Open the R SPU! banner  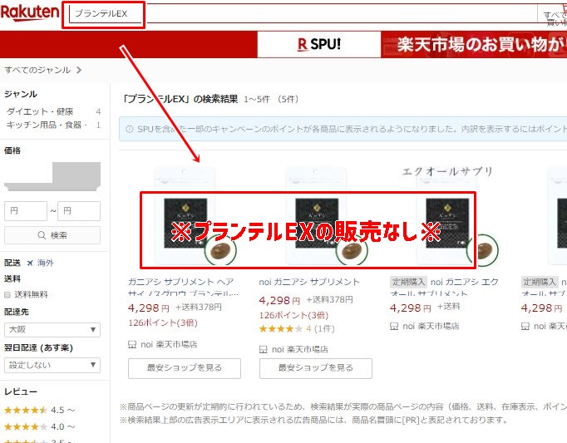(319, 45)
